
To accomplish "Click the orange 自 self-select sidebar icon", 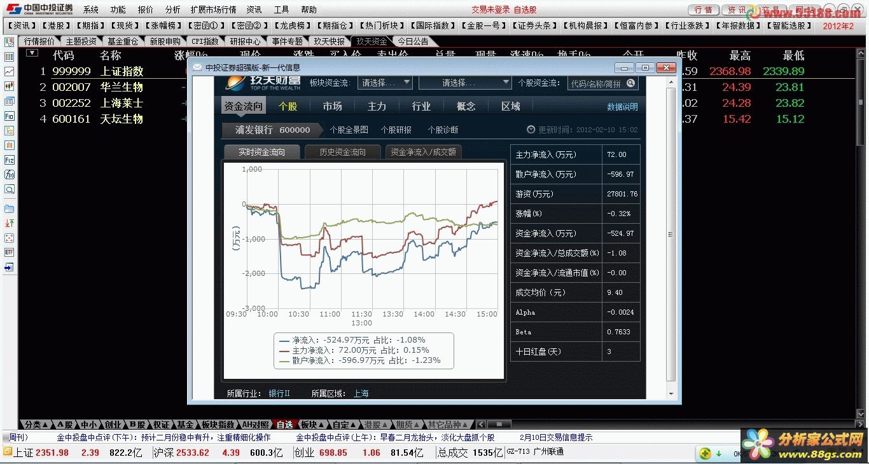I will [x=9, y=146].
